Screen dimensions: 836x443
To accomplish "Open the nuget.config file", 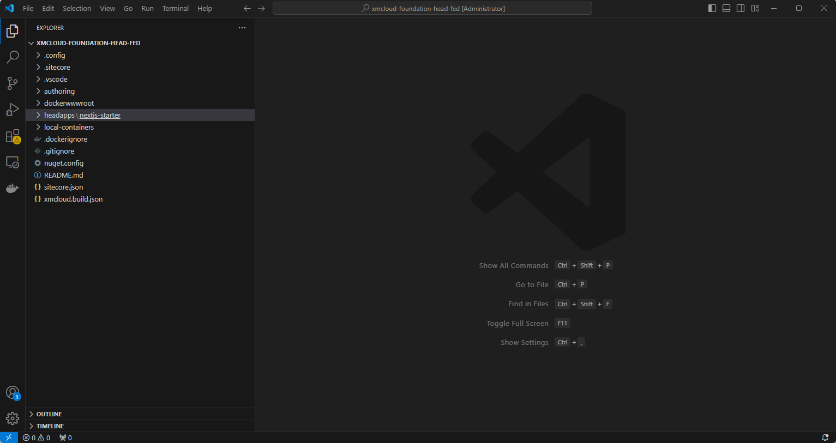I will pos(140,163).
